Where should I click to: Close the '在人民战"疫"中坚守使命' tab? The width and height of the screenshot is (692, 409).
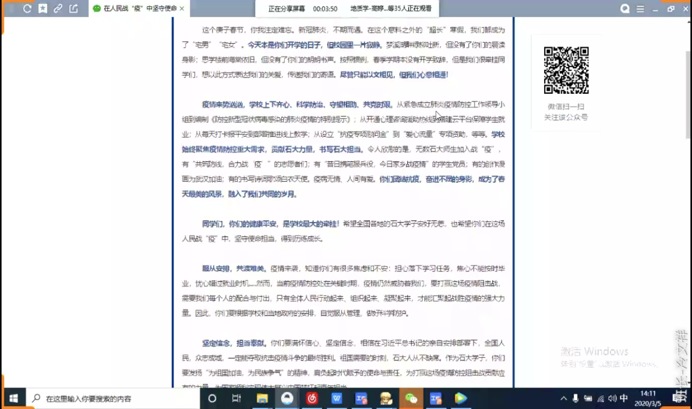click(182, 9)
